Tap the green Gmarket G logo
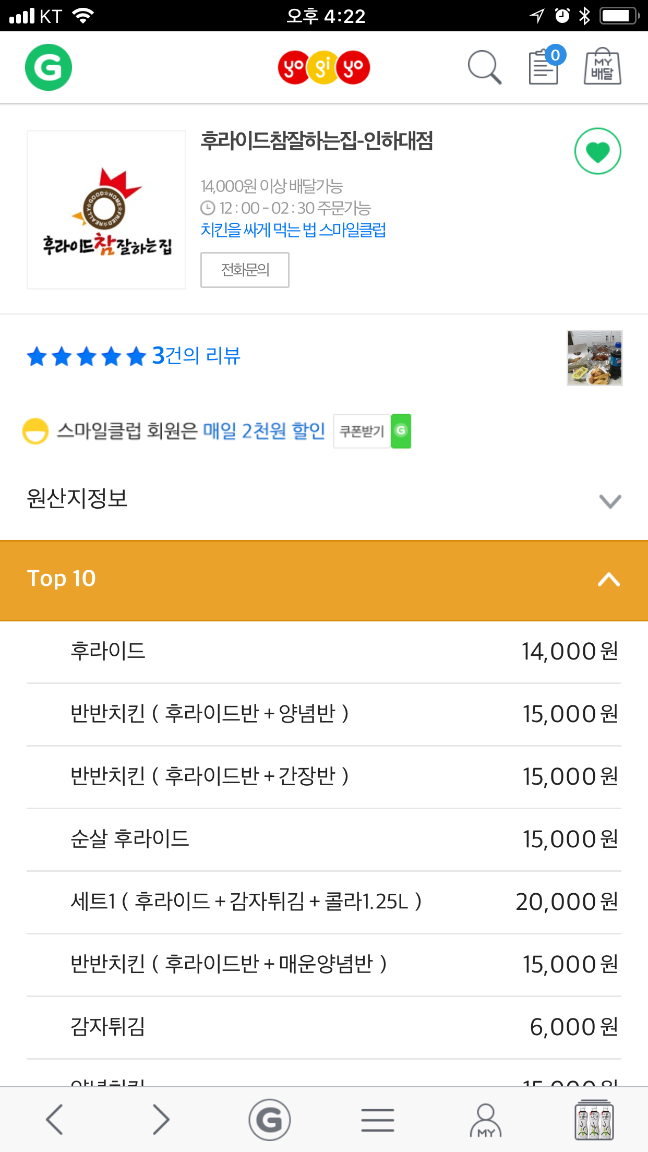Screen dimensions: 648x1152 49,67
